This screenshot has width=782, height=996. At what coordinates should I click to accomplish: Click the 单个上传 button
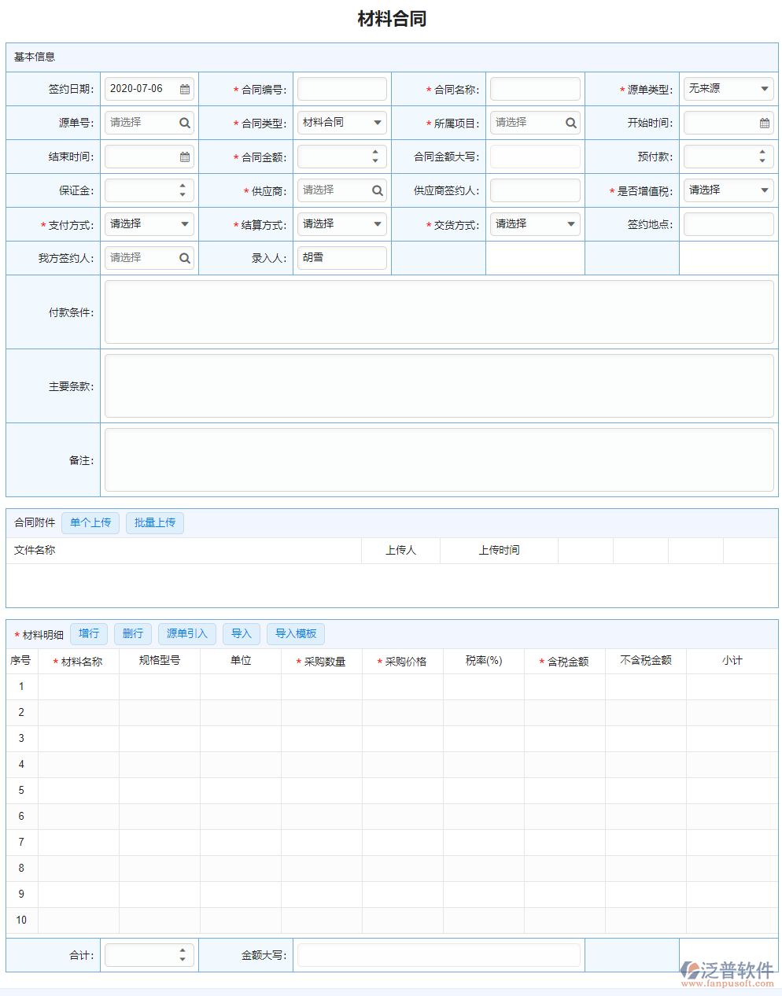pyautogui.click(x=90, y=523)
